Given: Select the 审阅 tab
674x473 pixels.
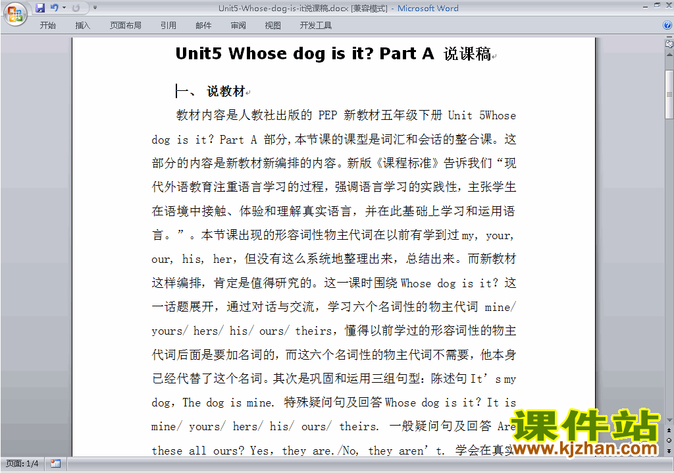Looking at the screenshot, I should coord(238,26).
